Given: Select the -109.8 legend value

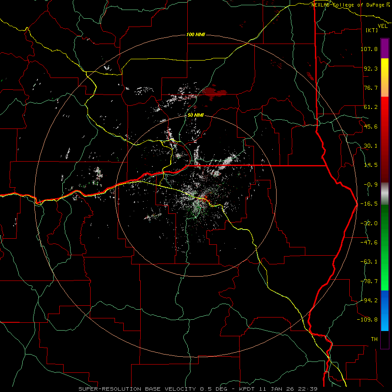Looking at the screenshot, I should [367, 320].
